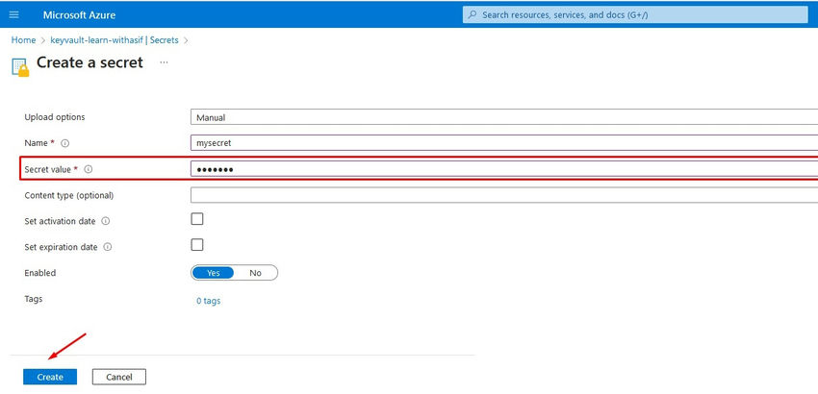Click the Create a secret heading
Viewport: 818px width, 394px height.
click(89, 62)
